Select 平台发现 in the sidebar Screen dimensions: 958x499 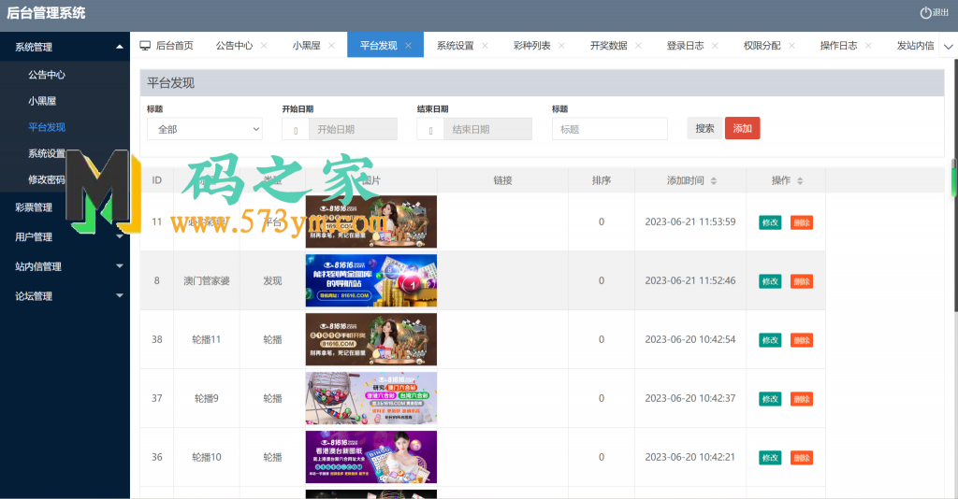tap(47, 127)
